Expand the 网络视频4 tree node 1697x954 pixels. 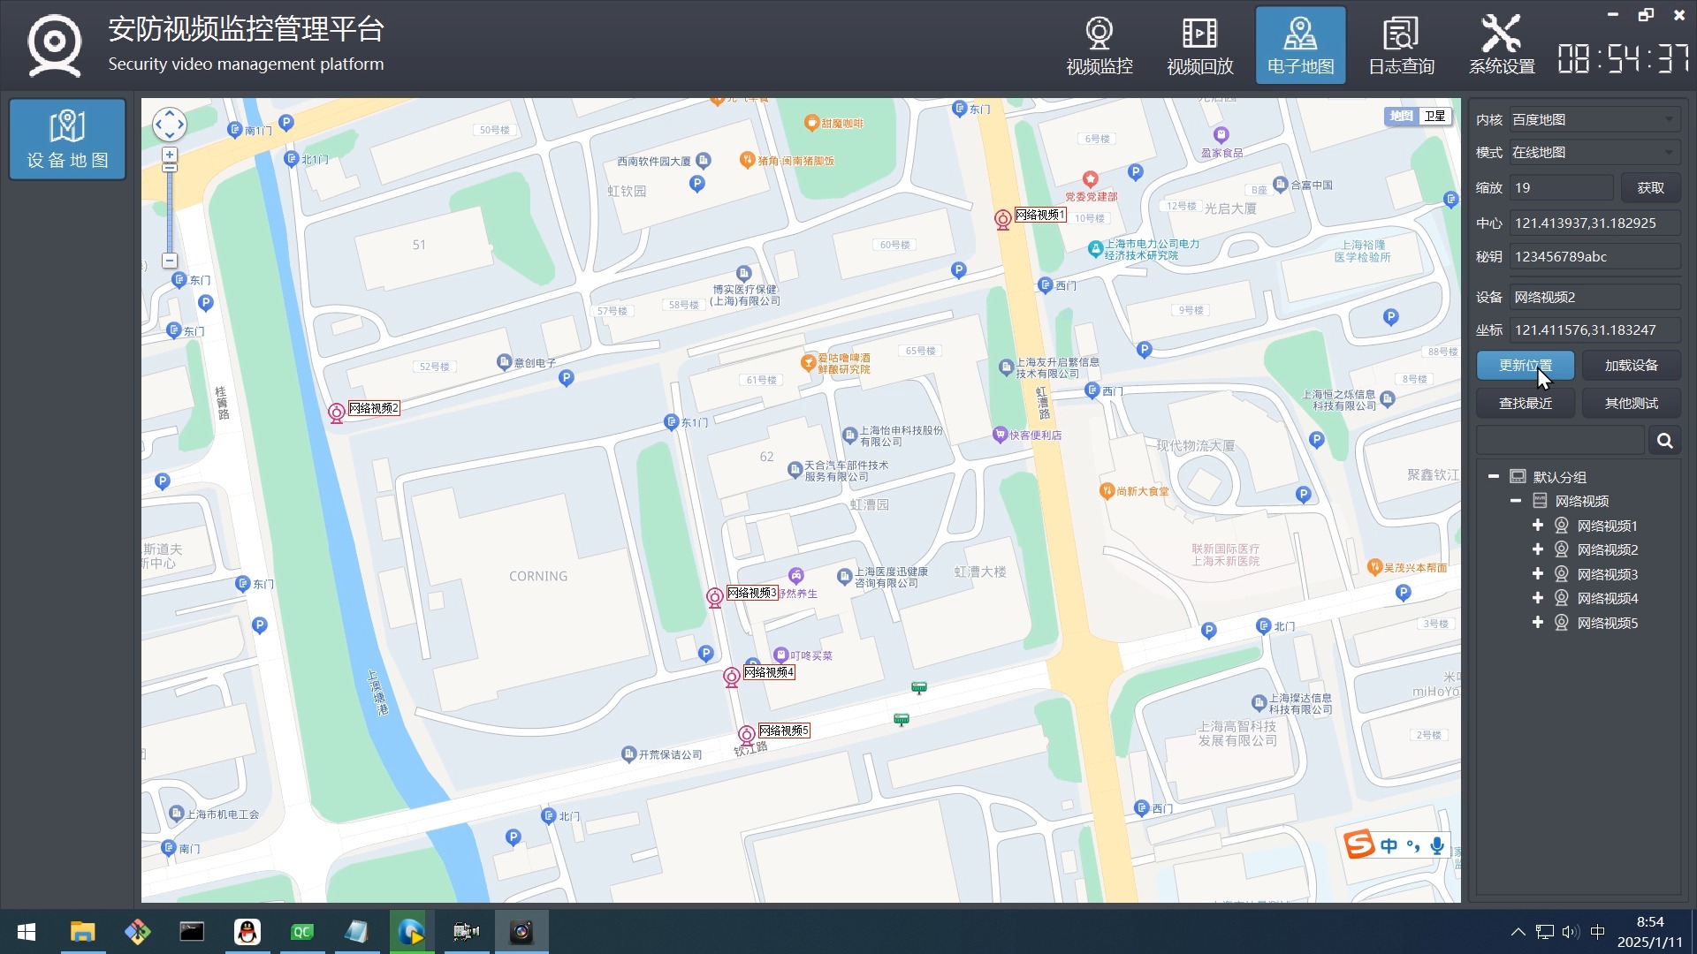1538,598
